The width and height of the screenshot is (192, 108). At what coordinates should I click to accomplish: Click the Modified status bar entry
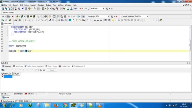[x=31, y=94]
